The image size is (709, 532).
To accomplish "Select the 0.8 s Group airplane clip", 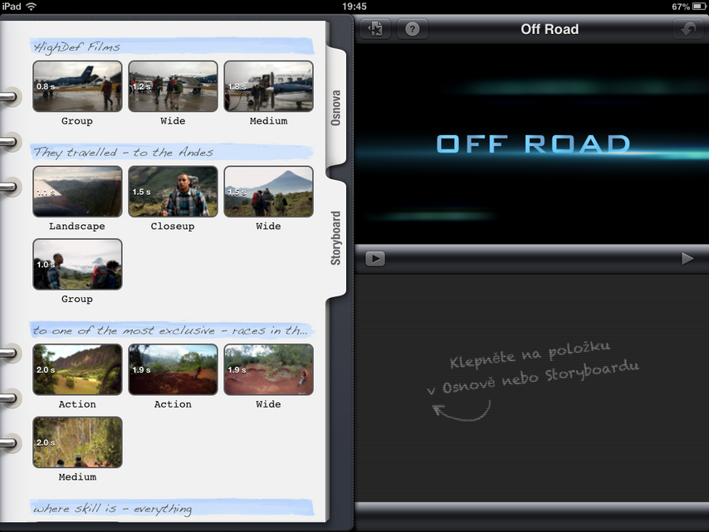I will (77, 86).
